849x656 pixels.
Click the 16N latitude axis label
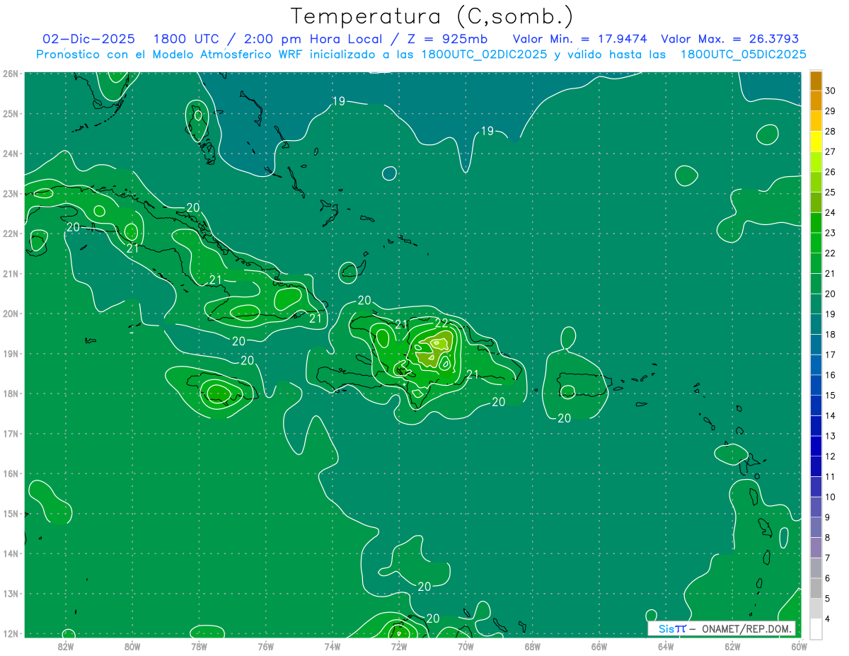tap(11, 473)
